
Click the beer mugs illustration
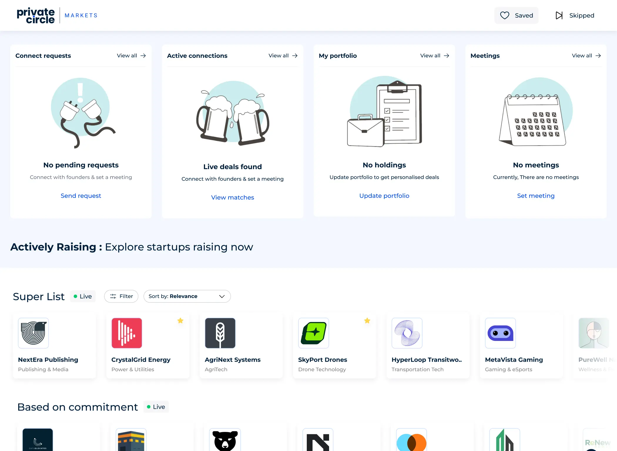(x=233, y=113)
